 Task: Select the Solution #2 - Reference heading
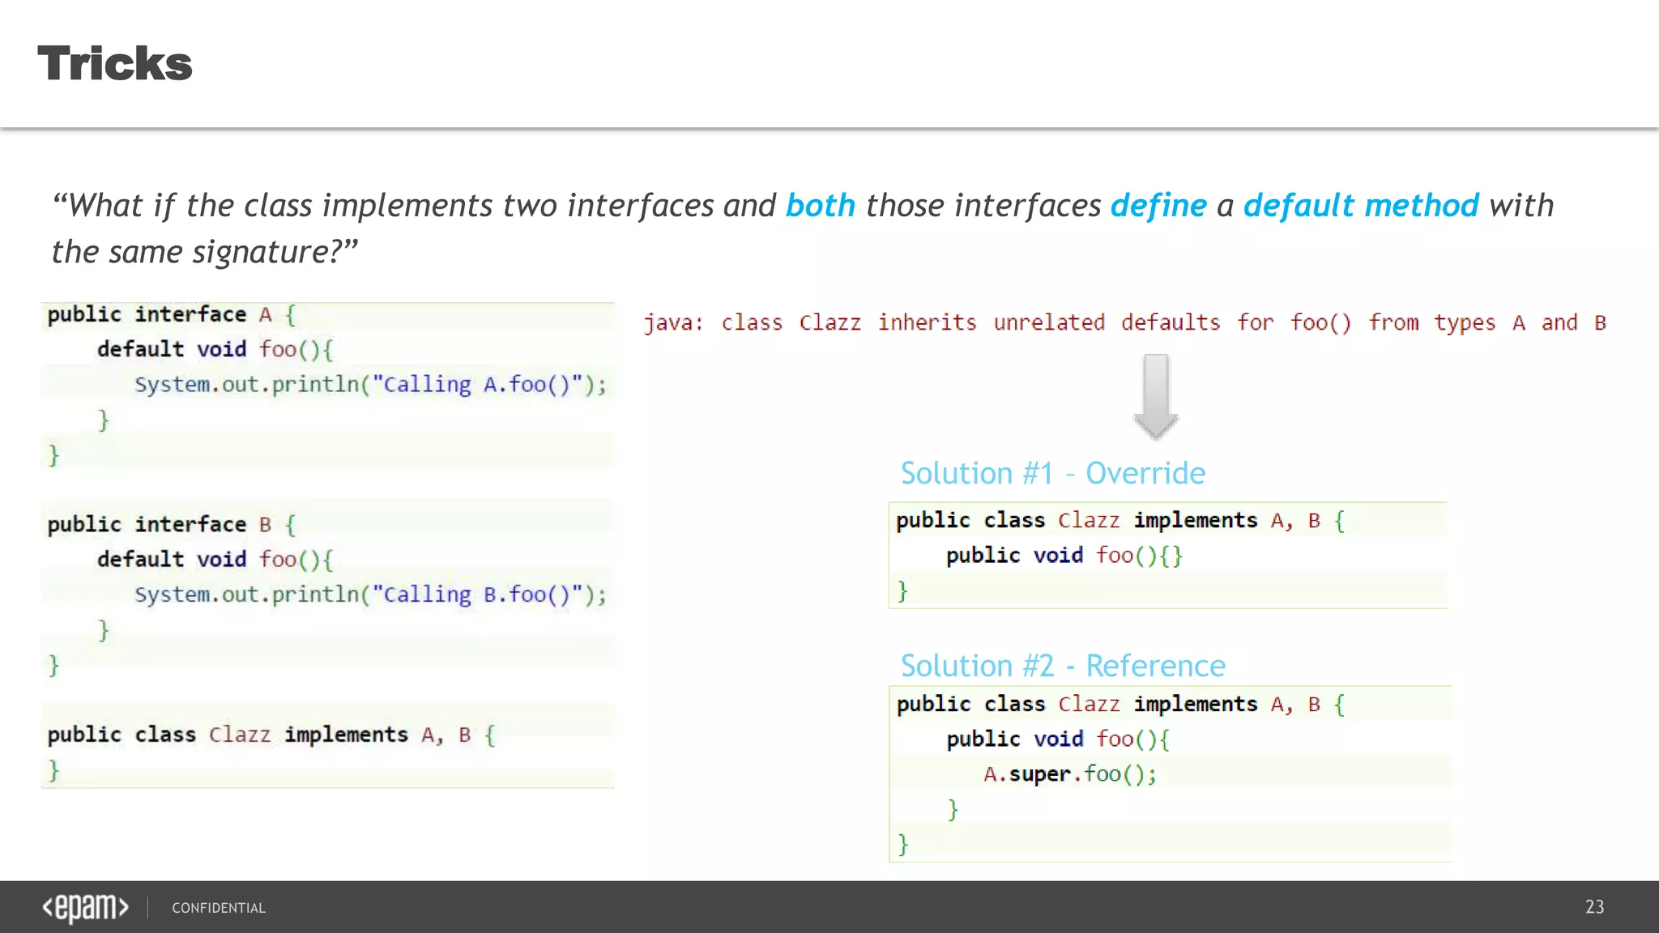1062,666
